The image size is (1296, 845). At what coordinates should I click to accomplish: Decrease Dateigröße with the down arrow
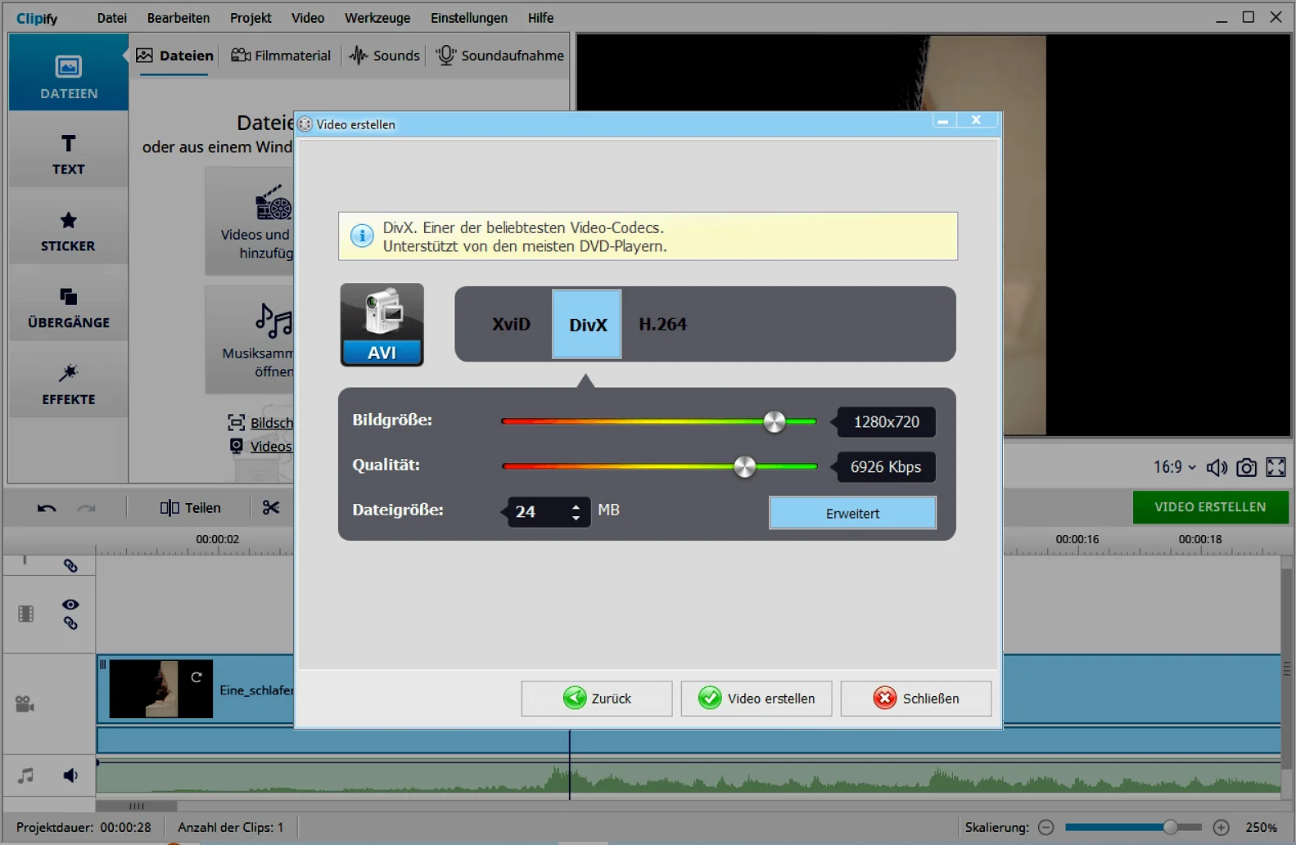pyautogui.click(x=576, y=518)
